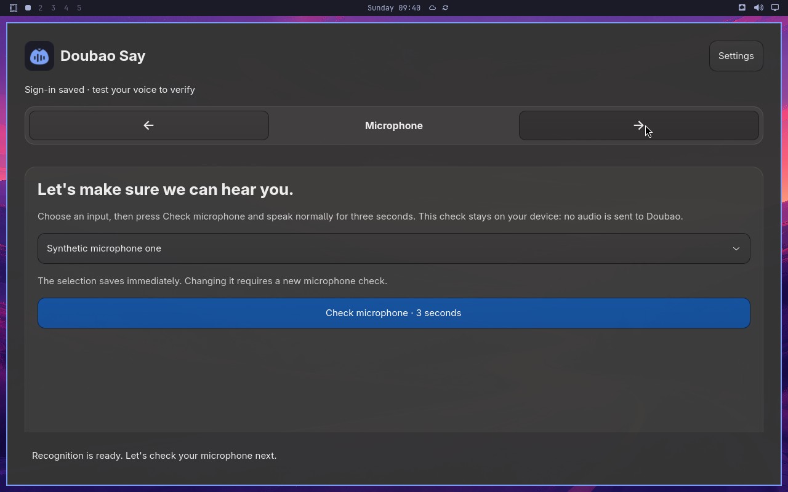Image resolution: width=788 pixels, height=492 pixels.
Task: Advance with the right arrow button
Action: (x=638, y=125)
